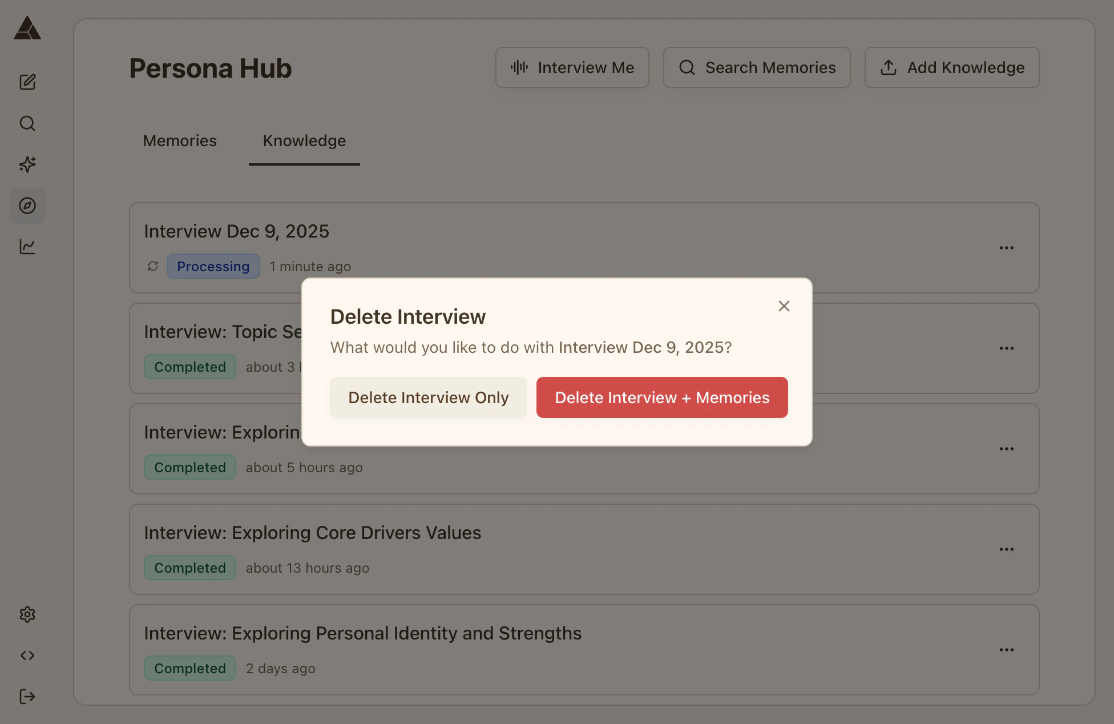Click the logout icon at sidebar bottom
Screen dimensions: 1114x724
[27, 697]
